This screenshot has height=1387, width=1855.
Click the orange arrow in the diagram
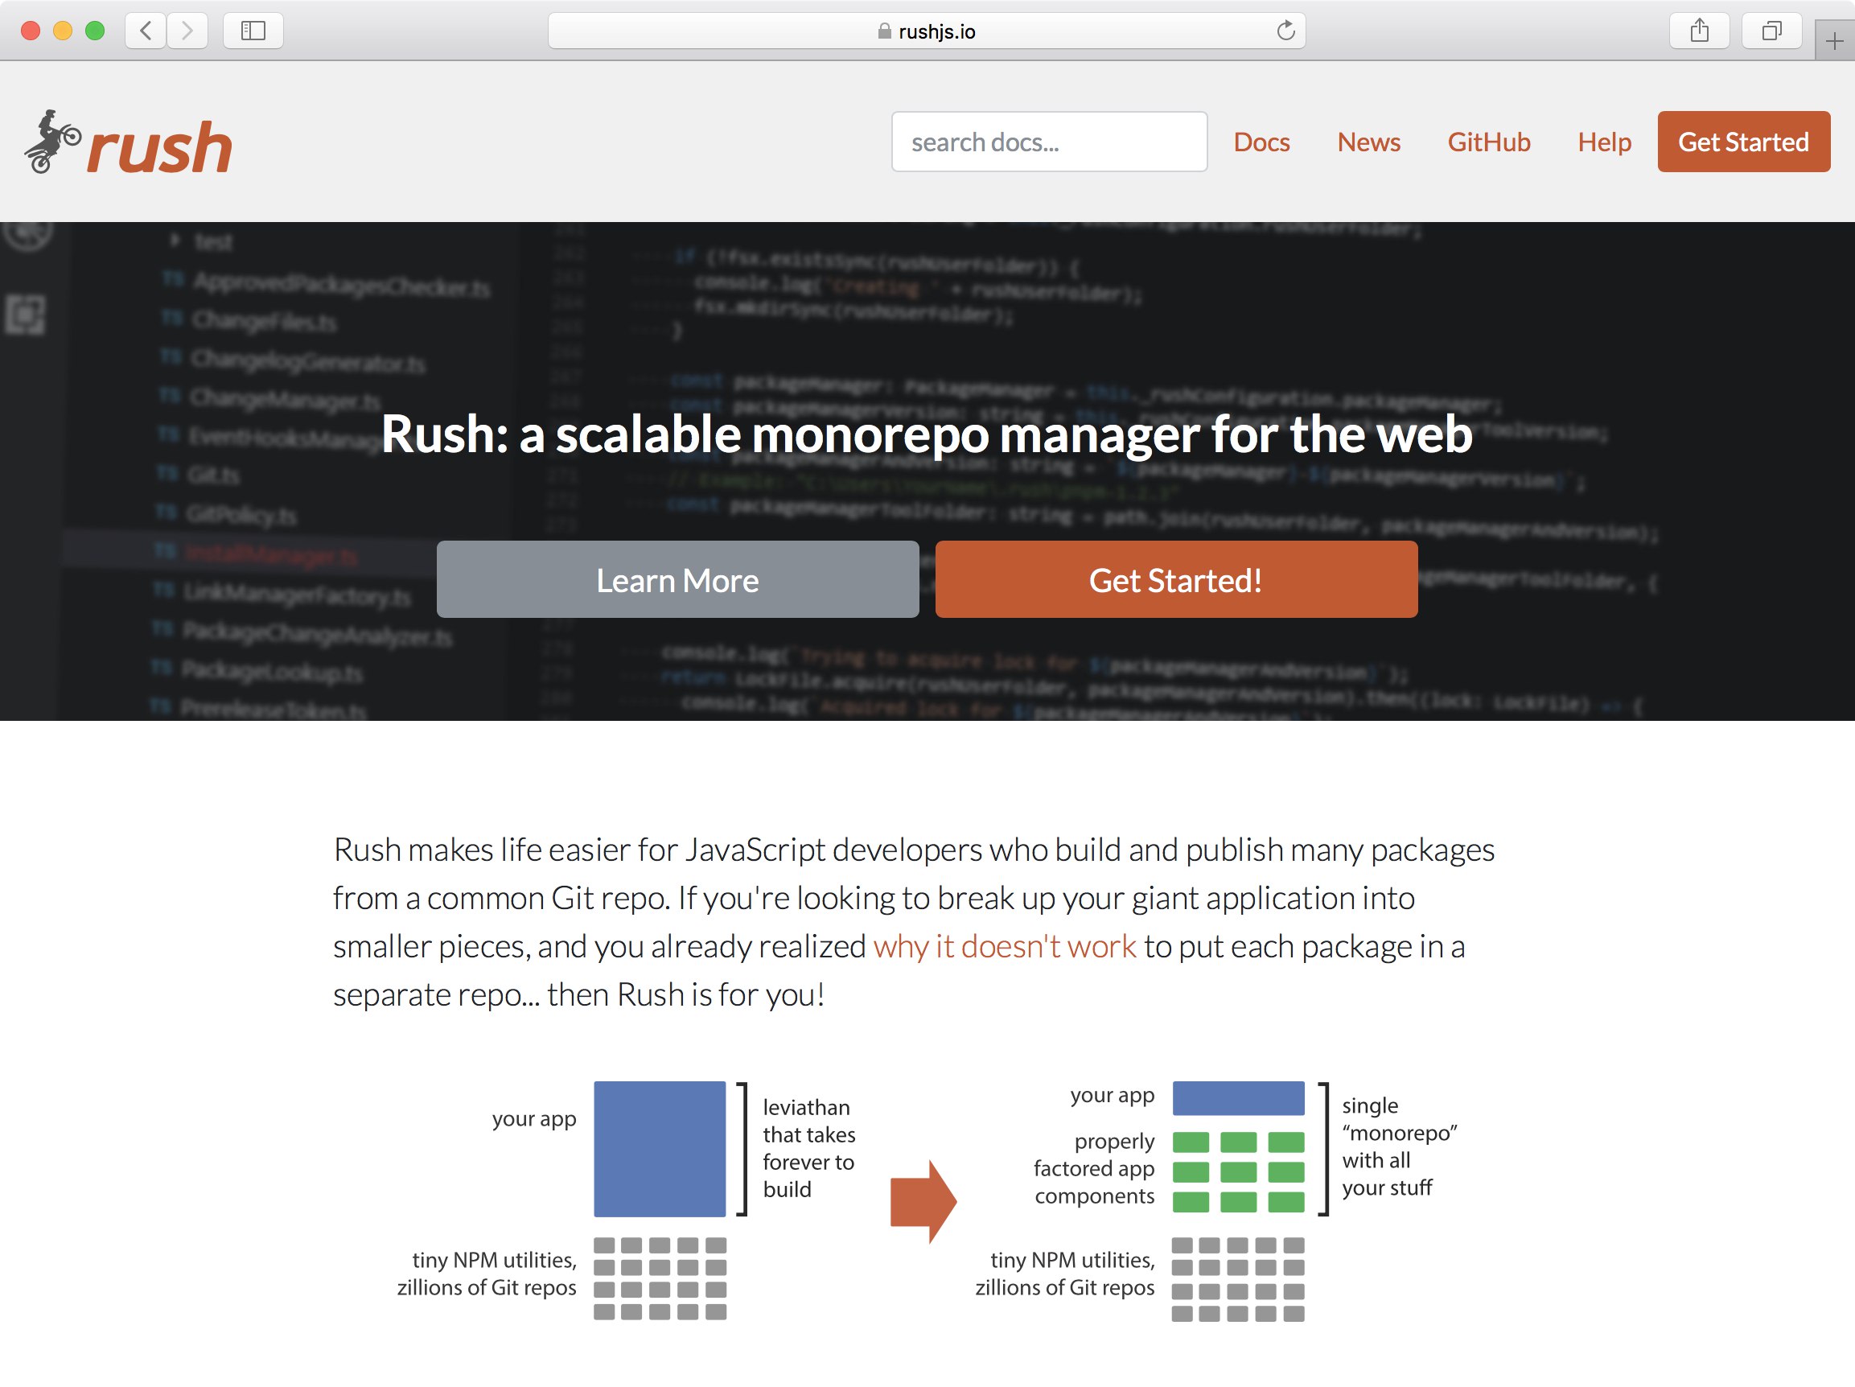click(x=923, y=1202)
